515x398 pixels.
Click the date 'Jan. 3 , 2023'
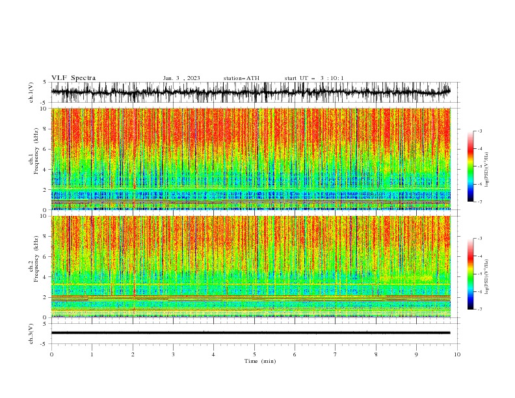pos(181,78)
